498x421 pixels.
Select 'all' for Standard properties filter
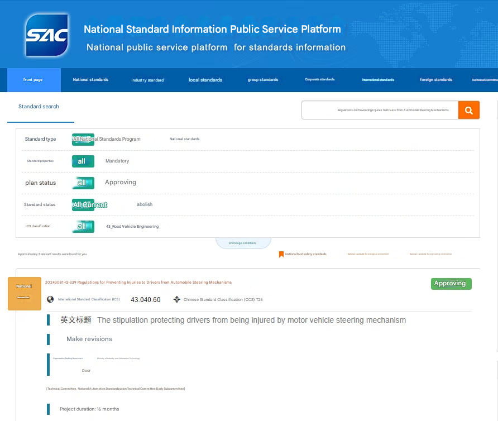(82, 161)
